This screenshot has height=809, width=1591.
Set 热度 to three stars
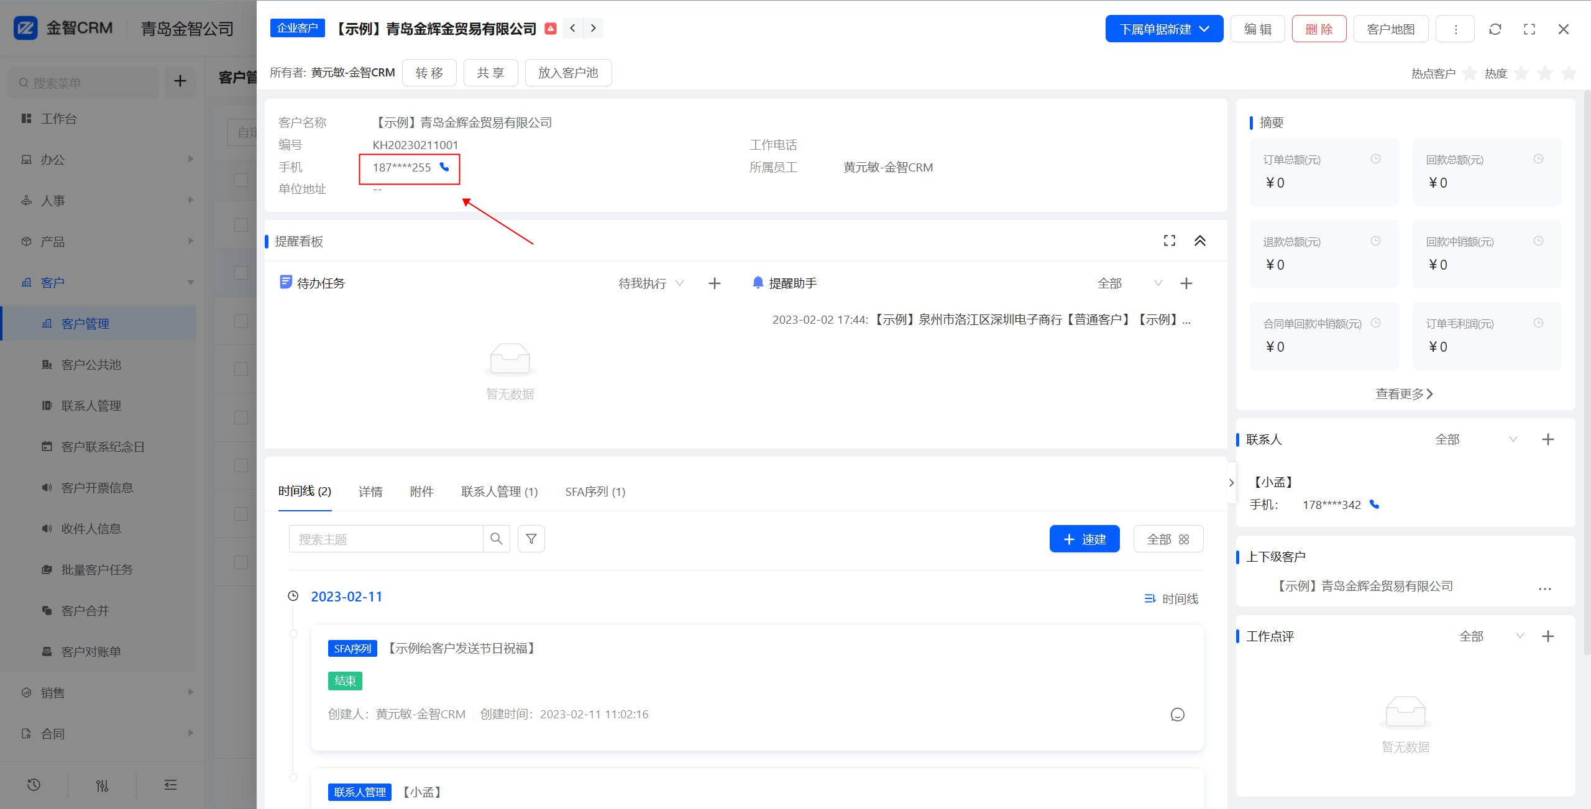pyautogui.click(x=1569, y=73)
